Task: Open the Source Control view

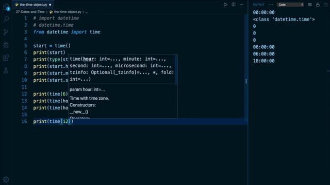Action: point(6,32)
